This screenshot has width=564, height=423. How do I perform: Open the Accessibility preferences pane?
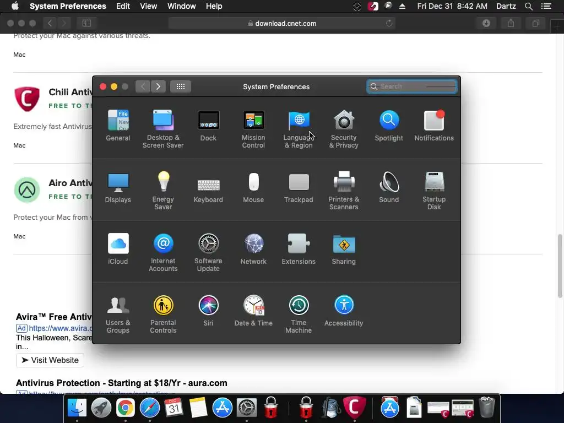[x=344, y=311]
